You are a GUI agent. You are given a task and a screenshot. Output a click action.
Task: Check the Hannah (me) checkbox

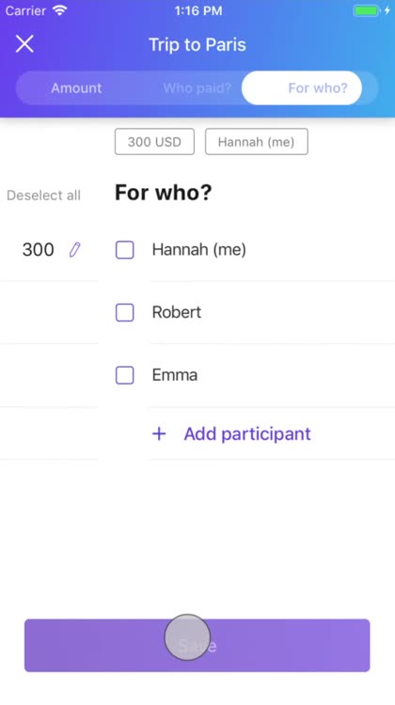(x=125, y=249)
